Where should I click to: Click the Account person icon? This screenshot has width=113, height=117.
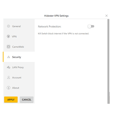8,78
